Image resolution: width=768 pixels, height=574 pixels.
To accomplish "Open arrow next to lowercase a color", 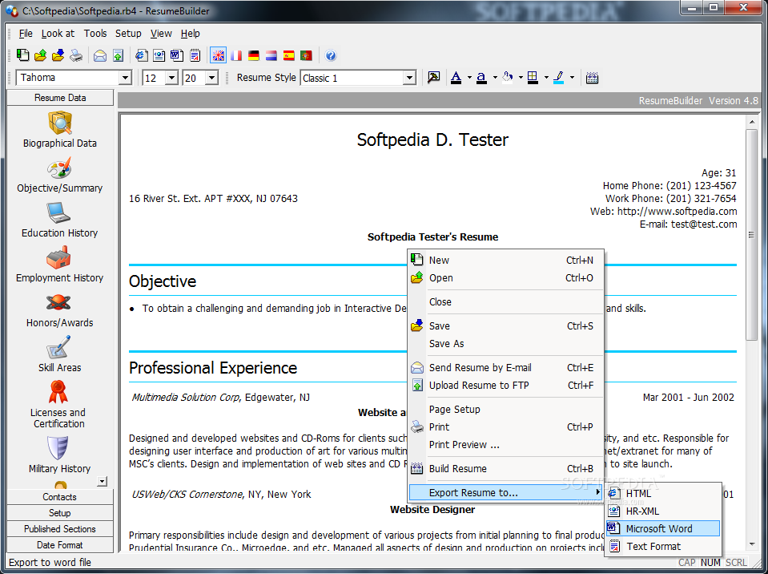I will (x=495, y=78).
